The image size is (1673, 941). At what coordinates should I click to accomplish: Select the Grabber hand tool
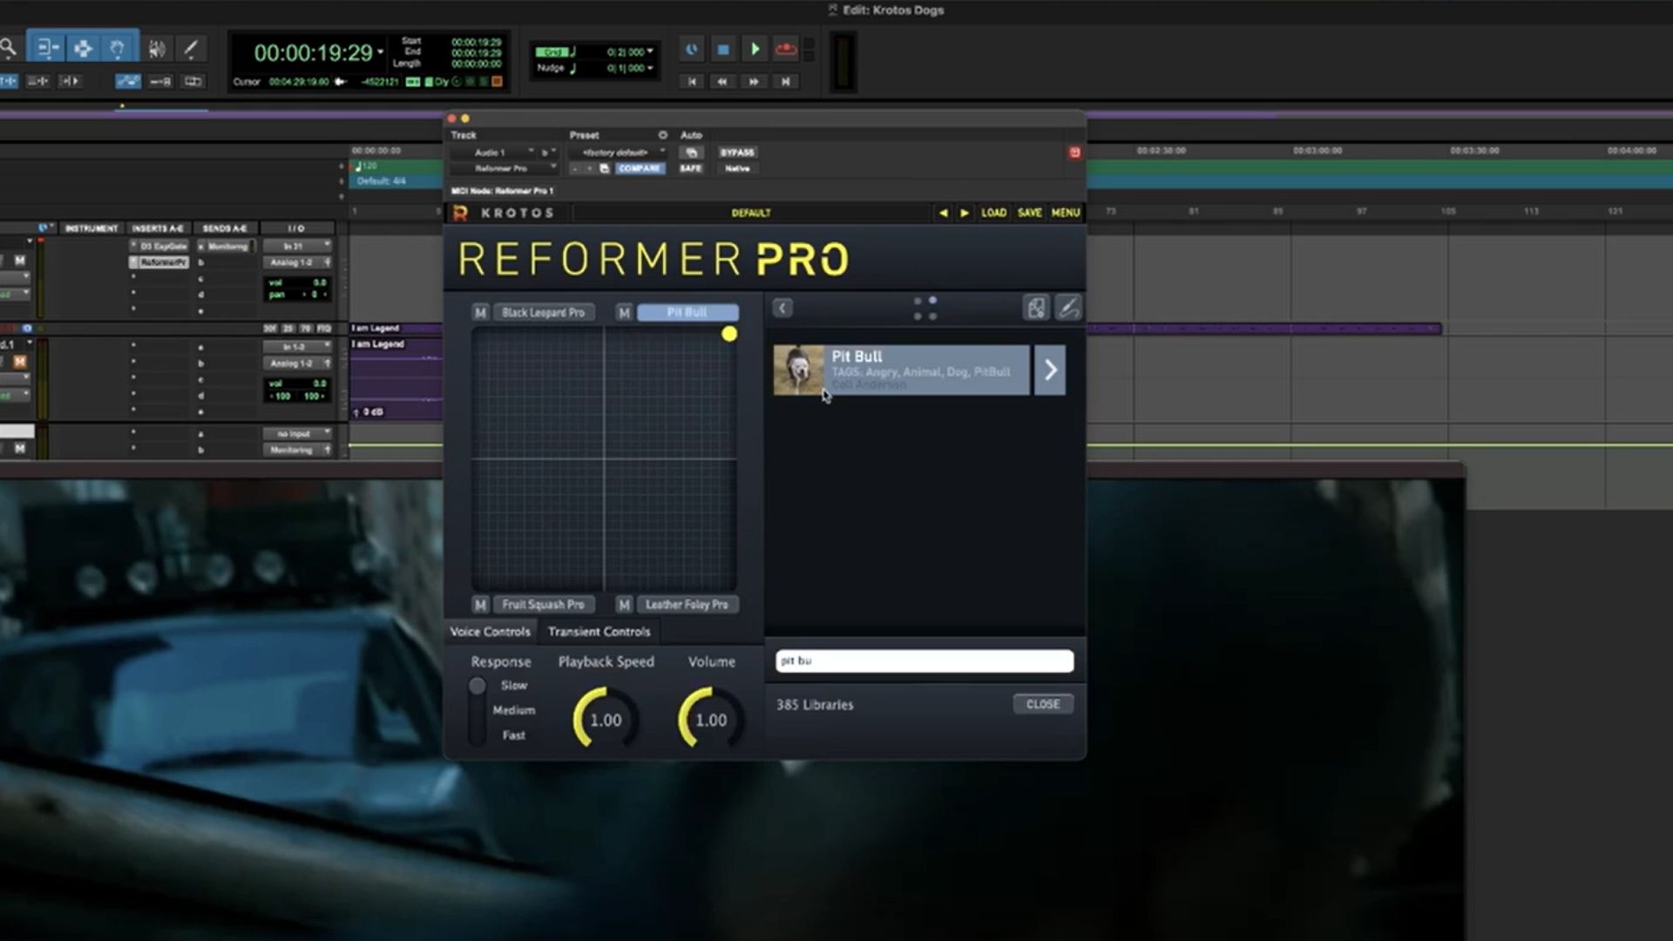118,49
